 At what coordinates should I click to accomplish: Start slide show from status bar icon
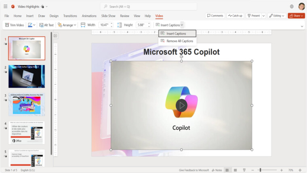[x=244, y=170]
